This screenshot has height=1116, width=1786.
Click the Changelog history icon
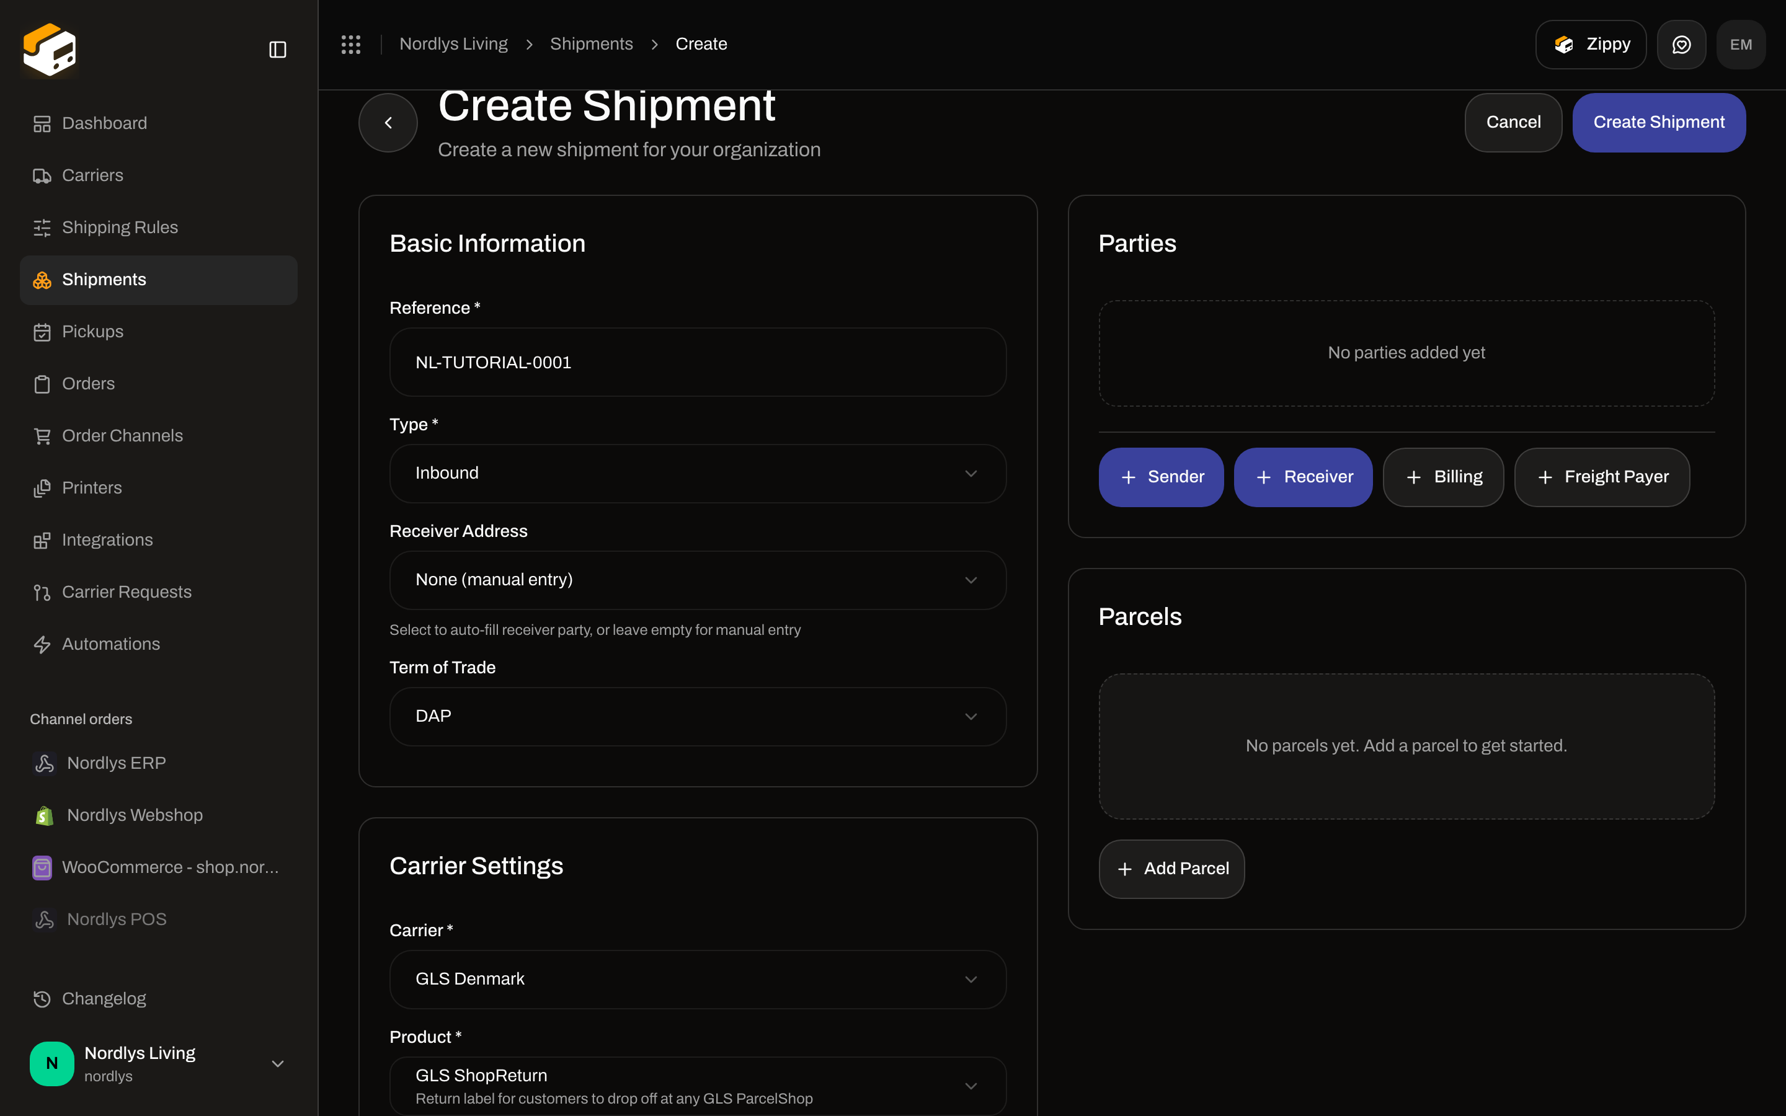click(42, 999)
